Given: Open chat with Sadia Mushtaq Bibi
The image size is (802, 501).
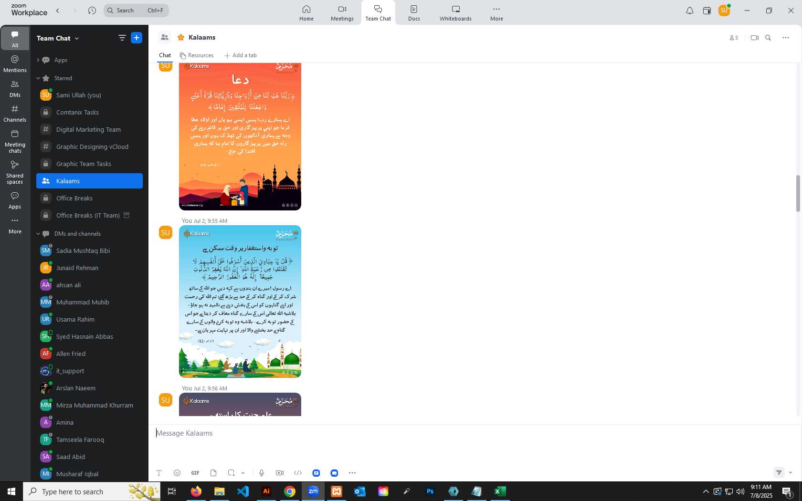Looking at the screenshot, I should click(x=89, y=250).
